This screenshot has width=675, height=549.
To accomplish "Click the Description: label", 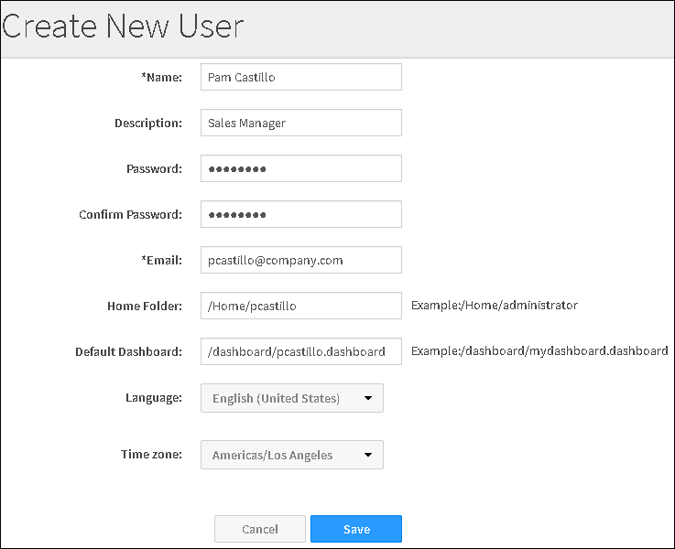I will click(148, 124).
